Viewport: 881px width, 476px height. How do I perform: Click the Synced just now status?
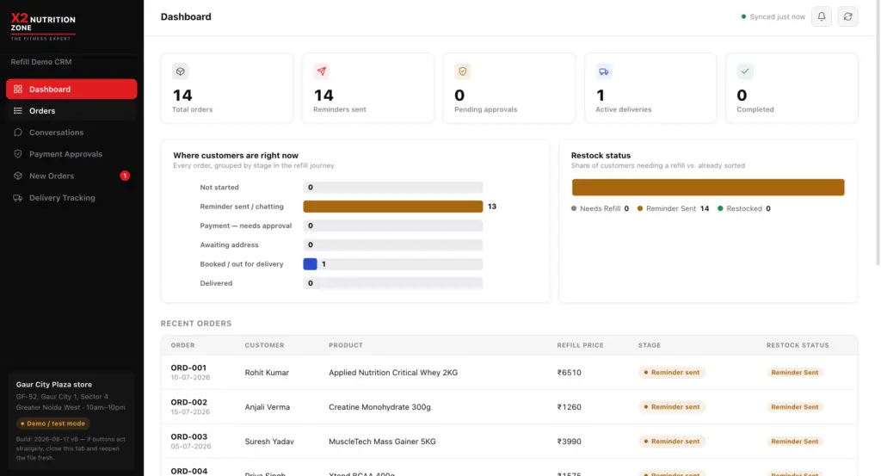click(x=773, y=17)
